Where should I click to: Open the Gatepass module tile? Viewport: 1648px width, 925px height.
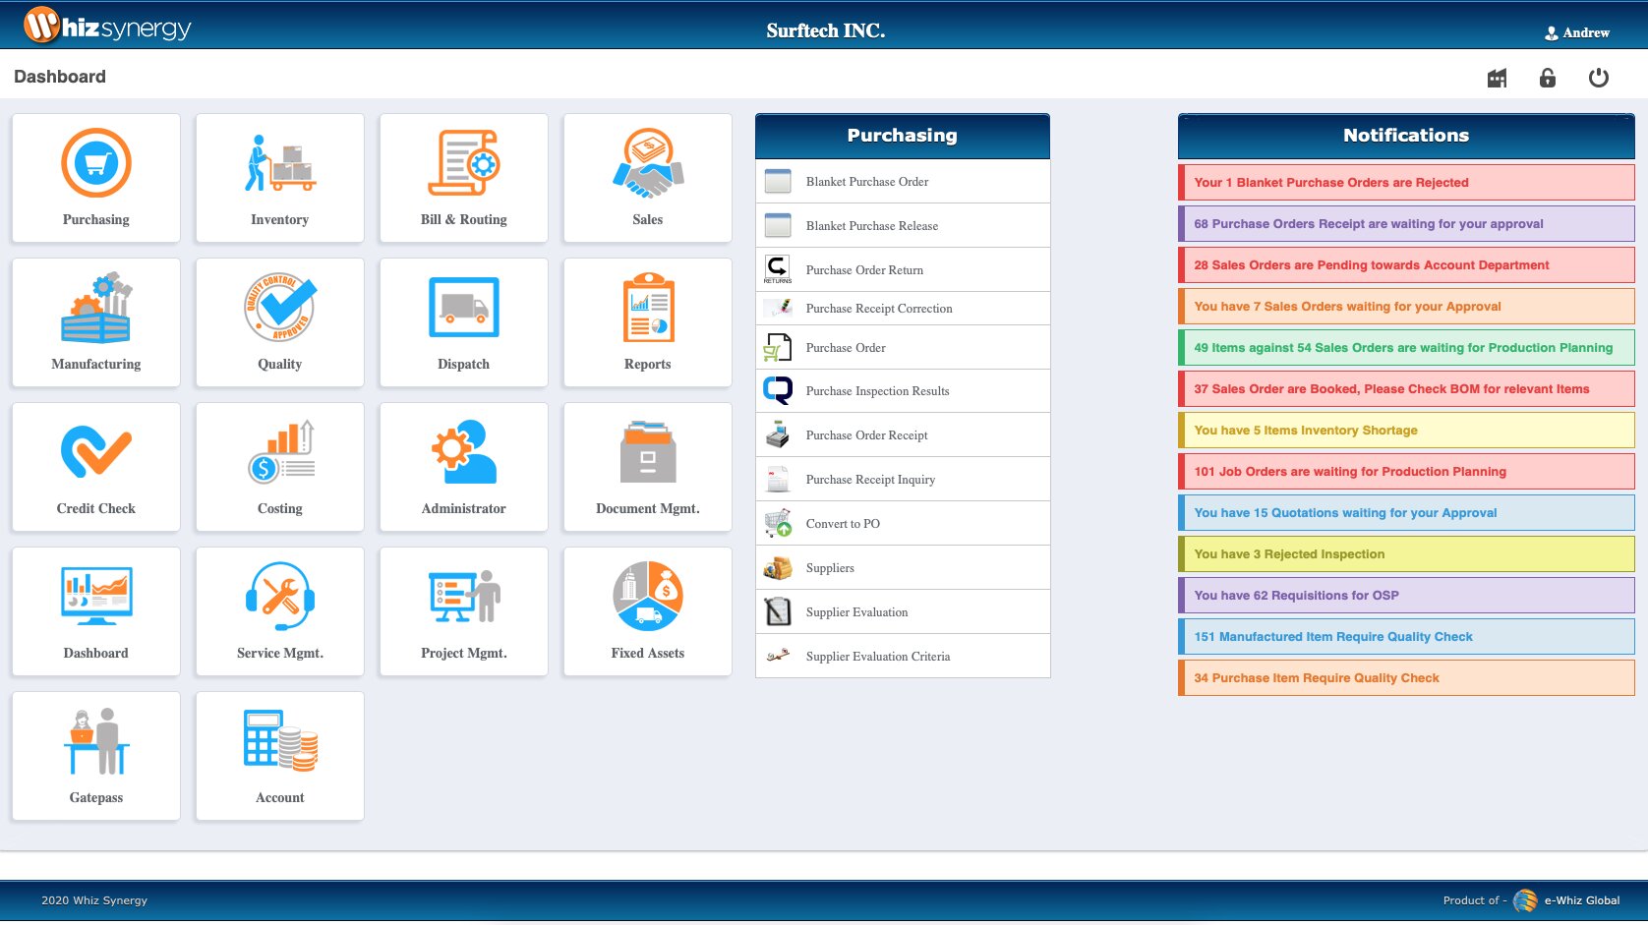pos(96,756)
